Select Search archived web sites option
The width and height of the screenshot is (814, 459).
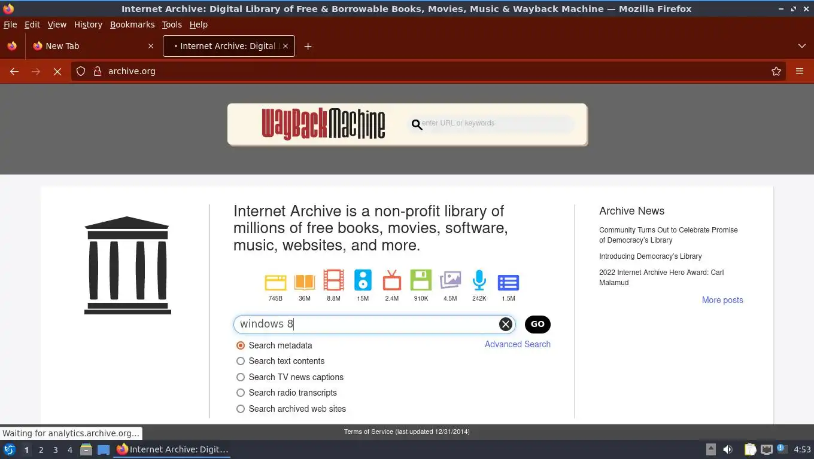pyautogui.click(x=241, y=409)
